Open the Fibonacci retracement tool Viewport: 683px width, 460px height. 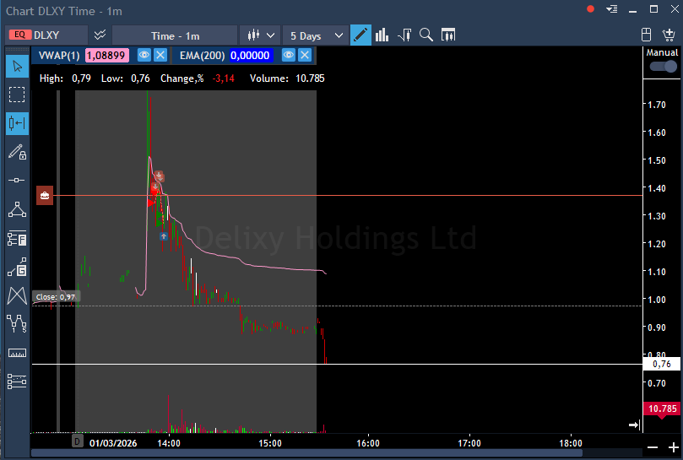click(x=17, y=238)
